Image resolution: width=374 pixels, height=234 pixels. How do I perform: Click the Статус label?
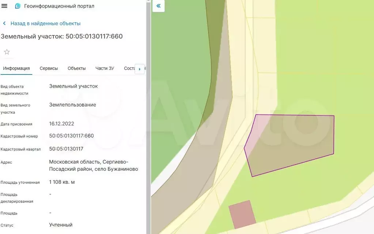point(7,225)
